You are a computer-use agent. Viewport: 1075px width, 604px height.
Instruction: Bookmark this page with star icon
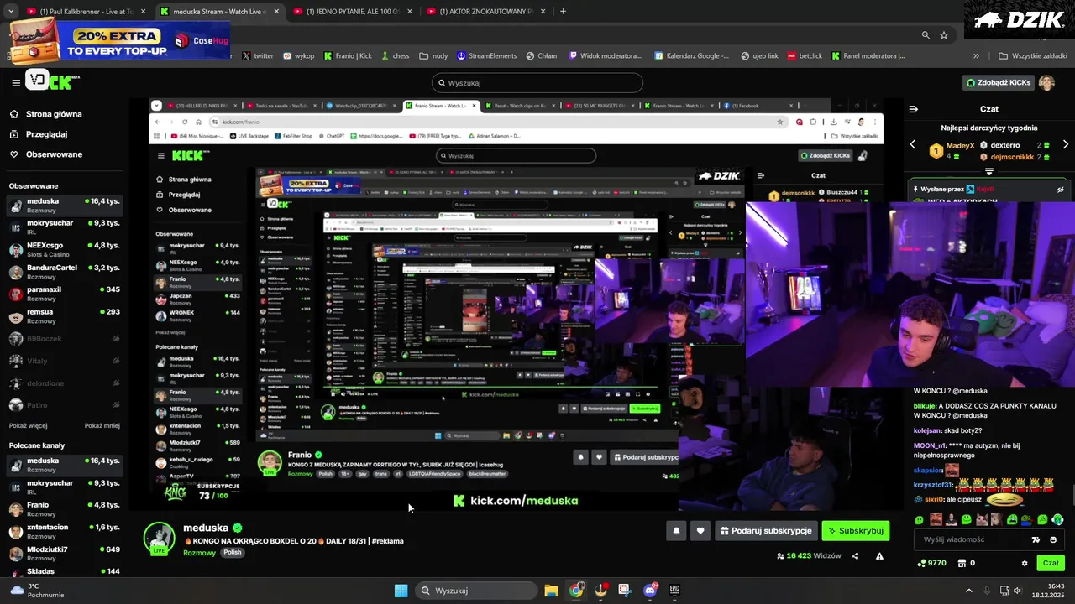944,35
